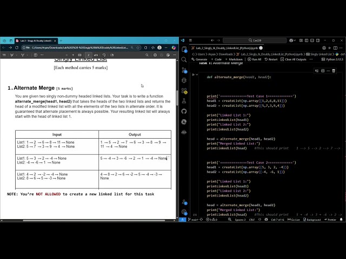Open customize layout control in VS Code
The height and width of the screenshot is (259, 346).
[x=301, y=40]
